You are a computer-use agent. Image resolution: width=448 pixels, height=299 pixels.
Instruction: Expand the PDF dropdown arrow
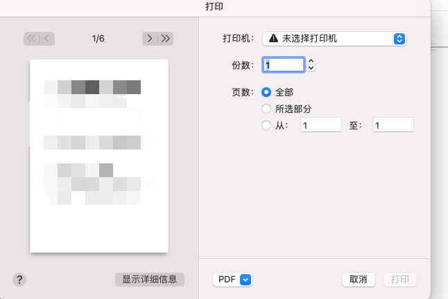pos(245,280)
